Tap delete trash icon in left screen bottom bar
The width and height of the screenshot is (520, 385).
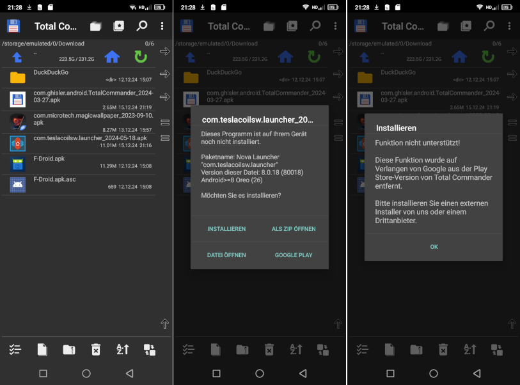pyautogui.click(x=96, y=350)
